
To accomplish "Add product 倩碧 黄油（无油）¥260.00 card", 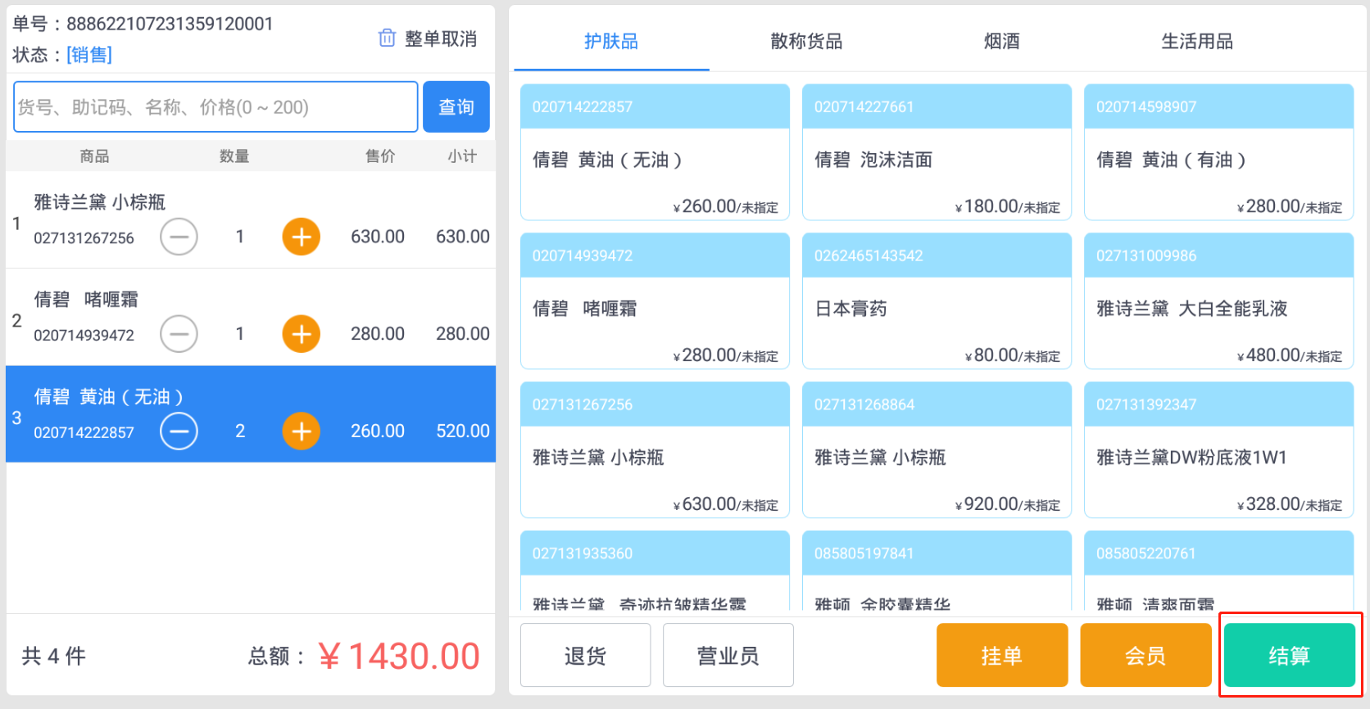I will [655, 152].
